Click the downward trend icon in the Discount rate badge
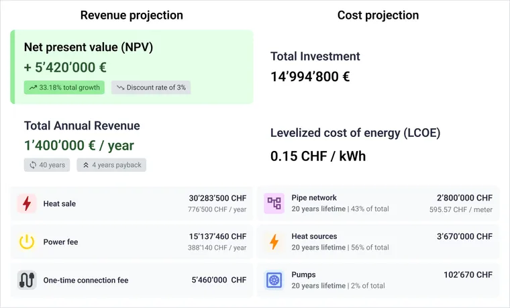 pos(121,87)
